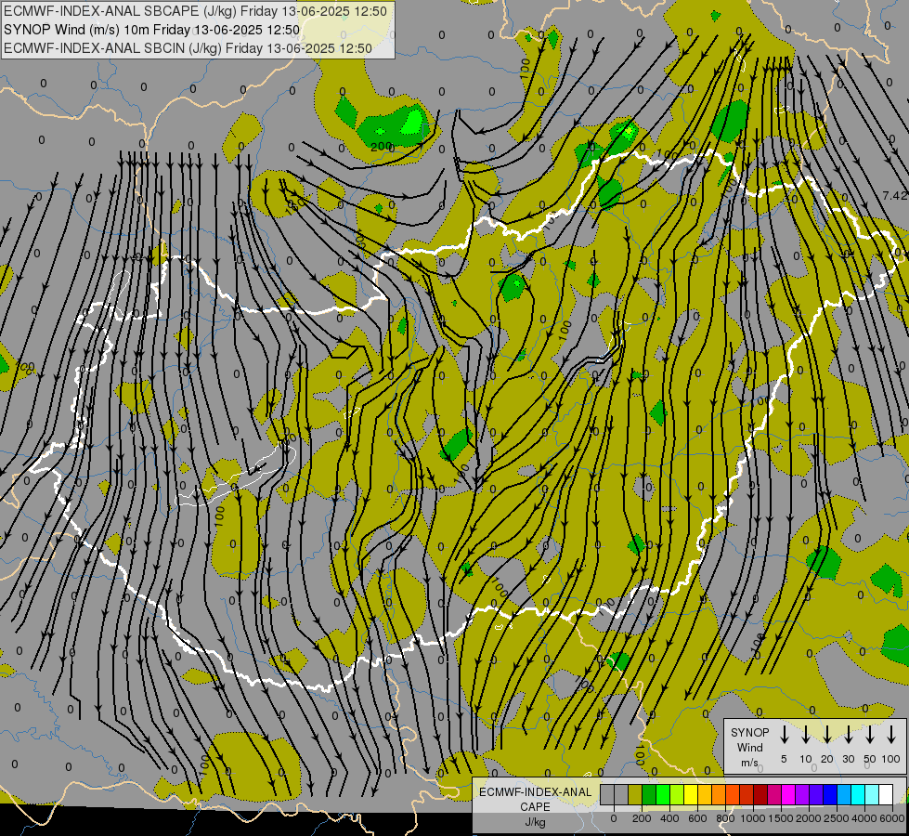Click the '4000' tick on CAPE scale

pyautogui.click(x=864, y=818)
